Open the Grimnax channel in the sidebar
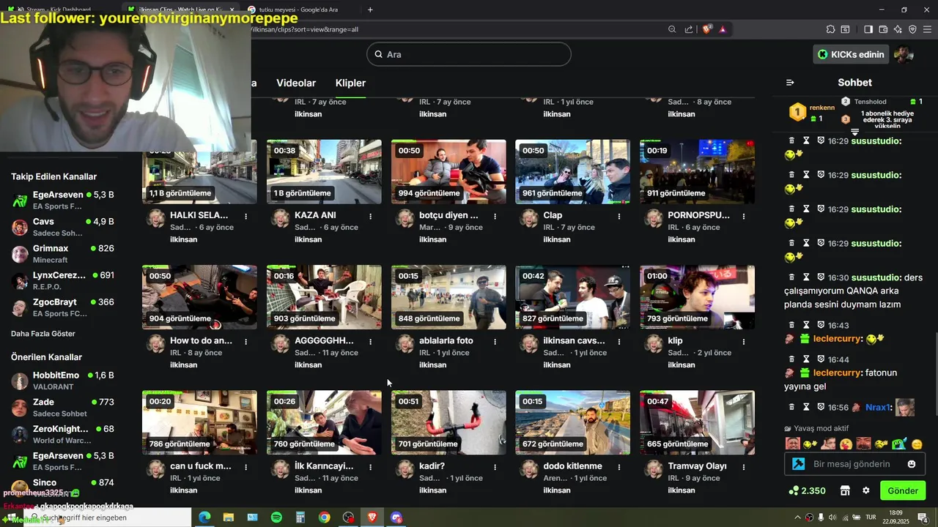 coord(62,254)
